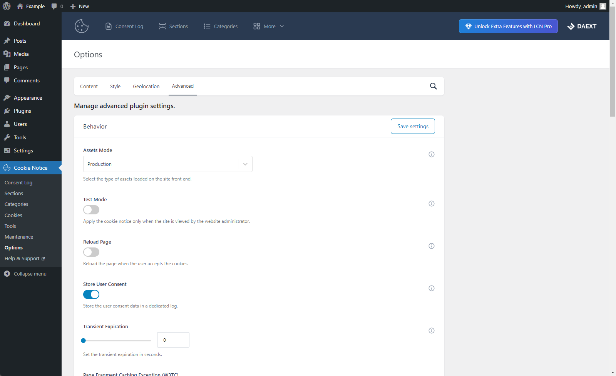Click Howdy, admin account link
Image resolution: width=616 pixels, height=376 pixels.
585,6
